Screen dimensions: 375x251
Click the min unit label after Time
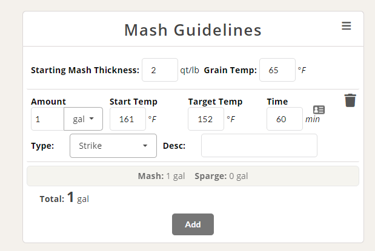tap(313, 120)
